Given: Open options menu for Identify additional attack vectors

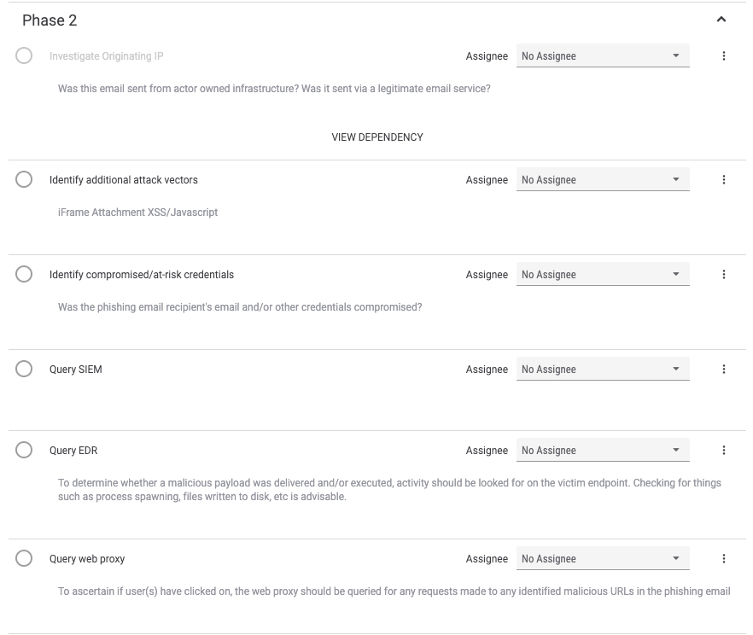Looking at the screenshot, I should click(724, 180).
